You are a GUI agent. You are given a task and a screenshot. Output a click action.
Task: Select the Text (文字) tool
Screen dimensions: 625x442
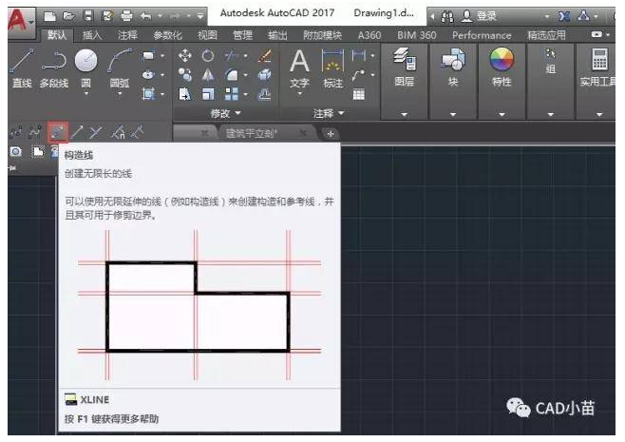(x=299, y=68)
